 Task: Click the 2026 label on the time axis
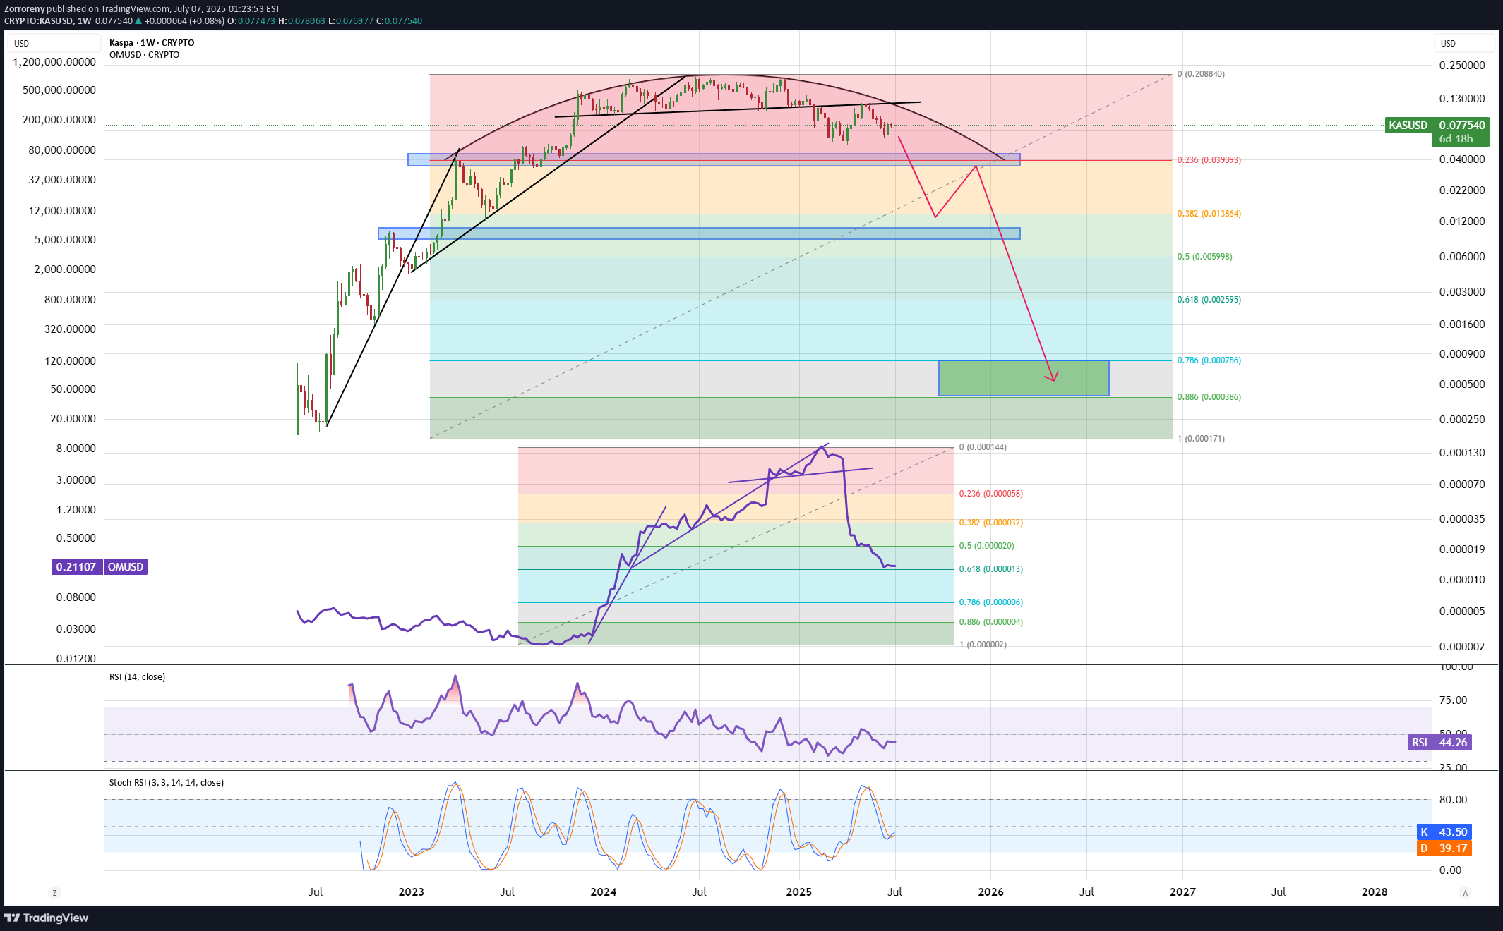[990, 892]
